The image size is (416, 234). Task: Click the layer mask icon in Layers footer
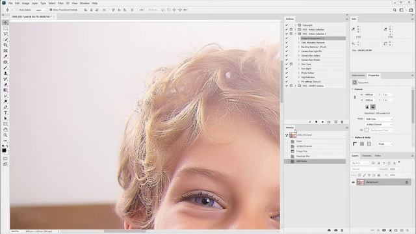[x=384, y=230]
